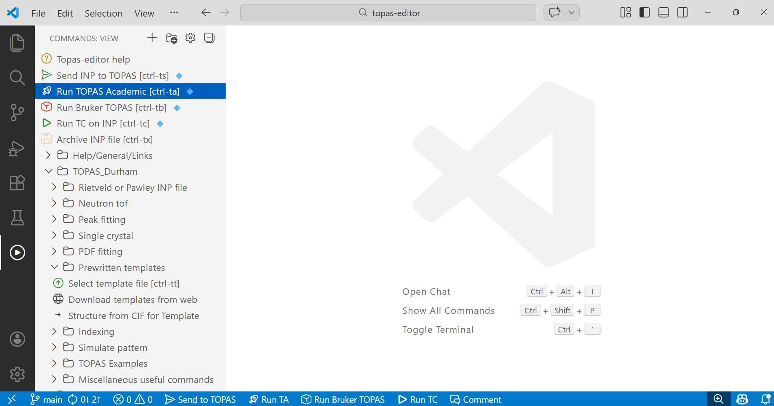
Task: Open the View menu
Action: (x=144, y=13)
